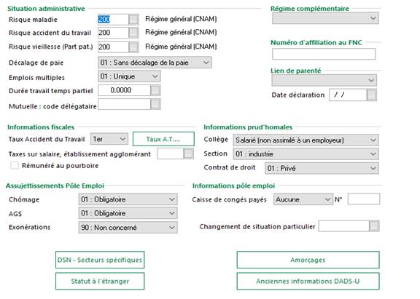Open lookup button next to Risque maladie field
Screen dimensions: 420x299
pos(133,19)
